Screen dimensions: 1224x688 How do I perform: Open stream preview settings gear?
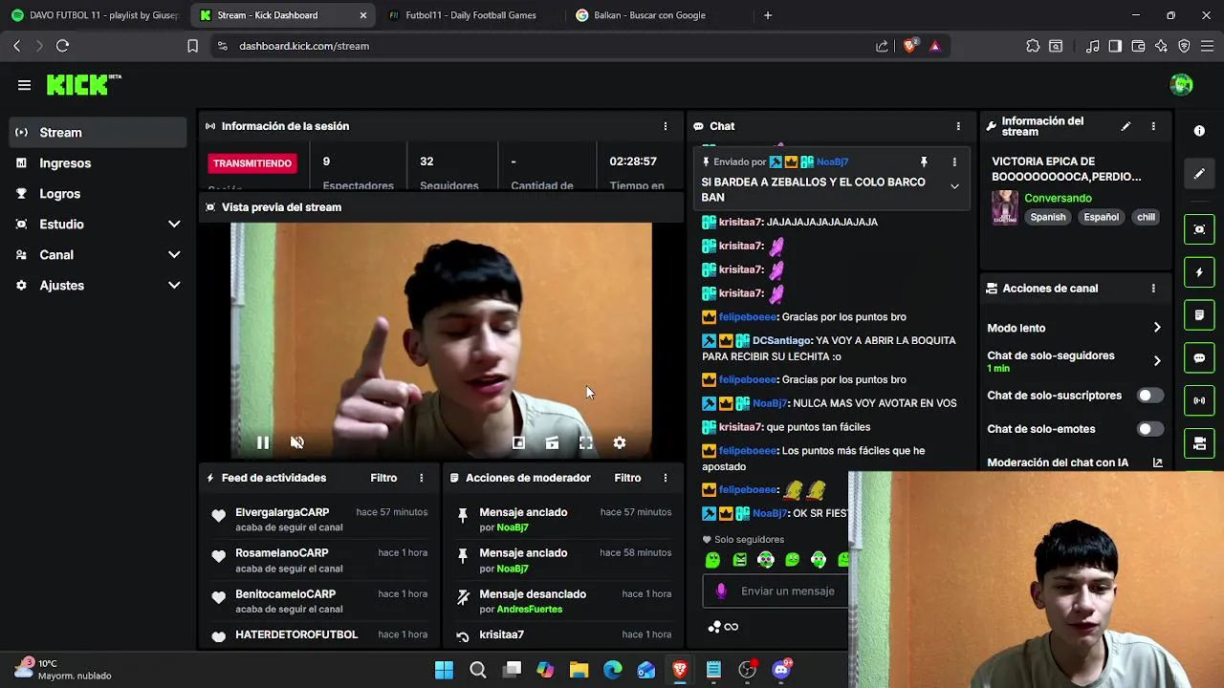[620, 442]
